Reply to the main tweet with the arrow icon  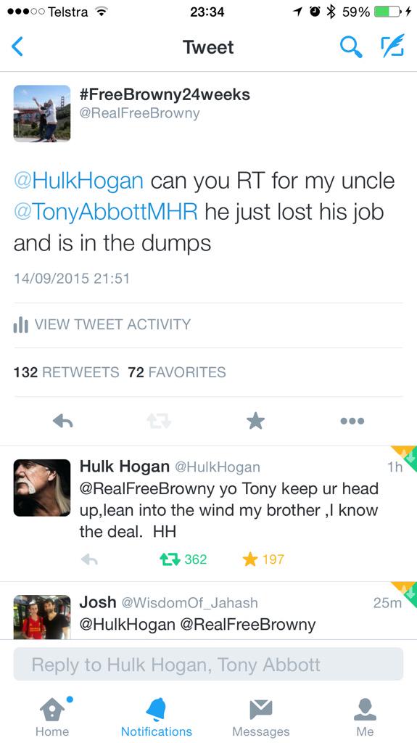[x=63, y=421]
